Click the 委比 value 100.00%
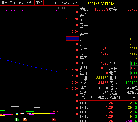This screenshot has height=122, width=138. point(101,9)
